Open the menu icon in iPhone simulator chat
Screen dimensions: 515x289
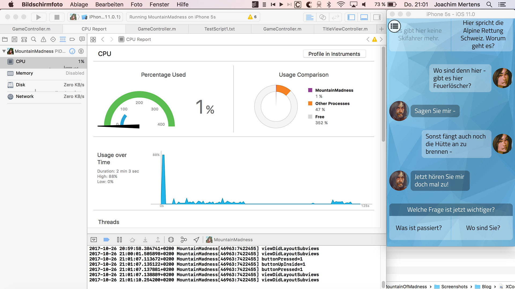[x=394, y=26]
